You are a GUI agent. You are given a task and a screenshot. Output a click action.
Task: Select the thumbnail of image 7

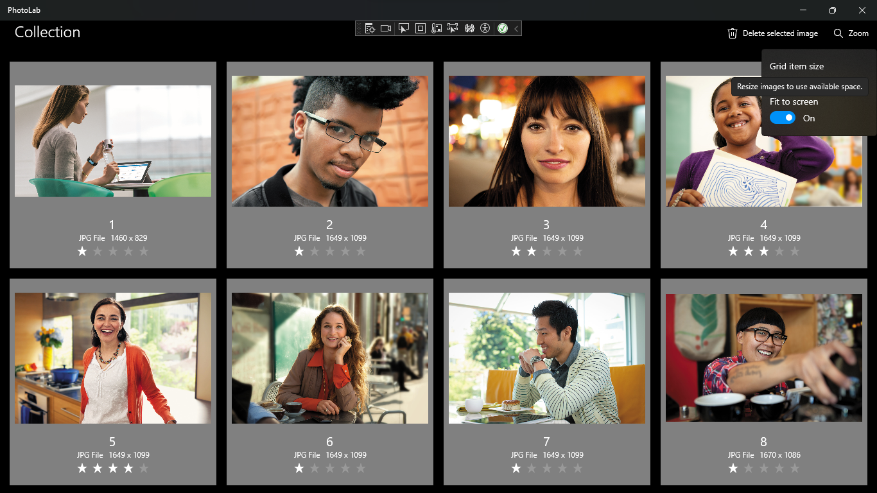click(547, 358)
